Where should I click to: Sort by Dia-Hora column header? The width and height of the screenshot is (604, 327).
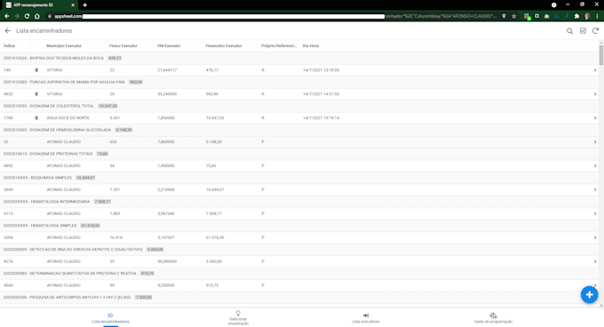click(x=311, y=46)
